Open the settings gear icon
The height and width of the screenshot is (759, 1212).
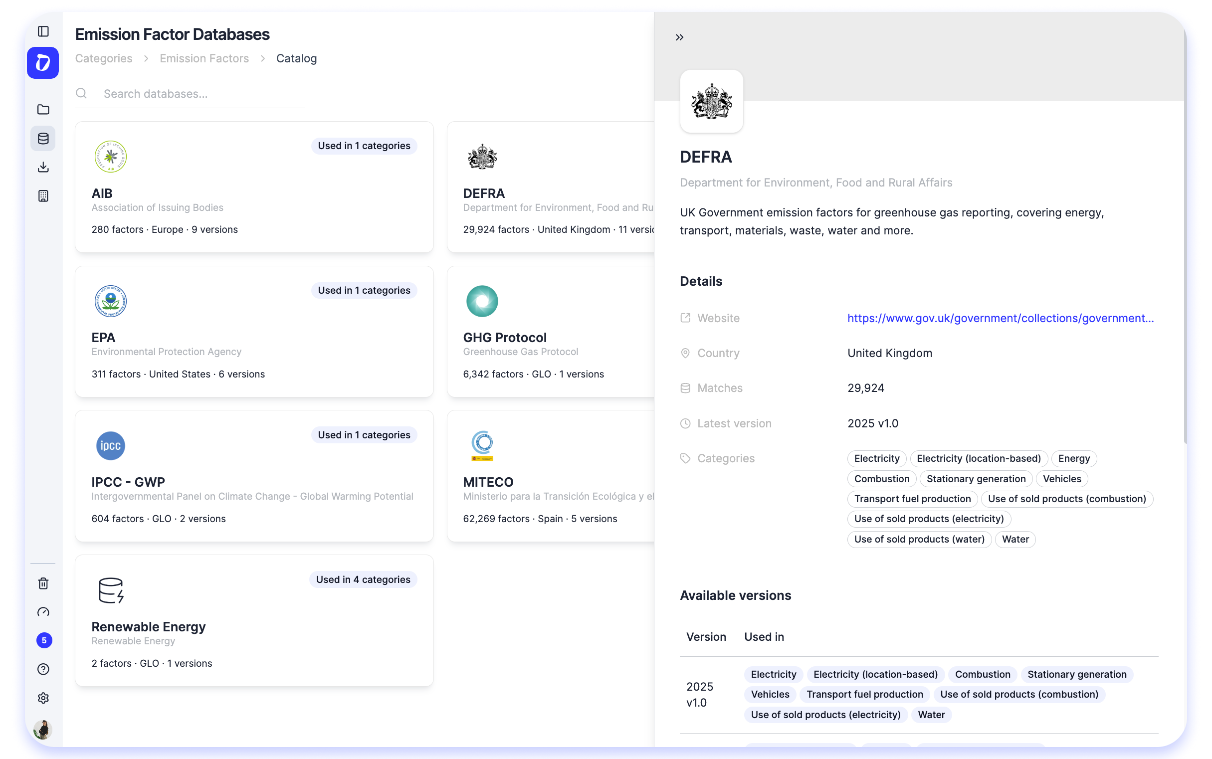(x=43, y=698)
